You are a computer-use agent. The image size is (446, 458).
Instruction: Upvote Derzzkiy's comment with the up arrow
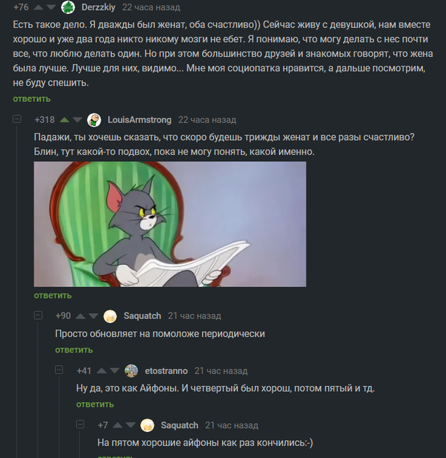coord(39,7)
